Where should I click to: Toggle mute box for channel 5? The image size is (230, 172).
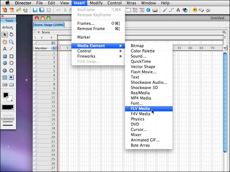point(35,71)
